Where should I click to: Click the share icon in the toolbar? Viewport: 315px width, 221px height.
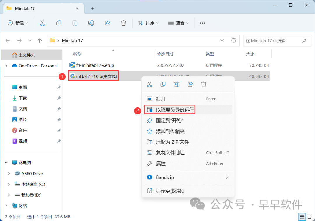[107, 23]
